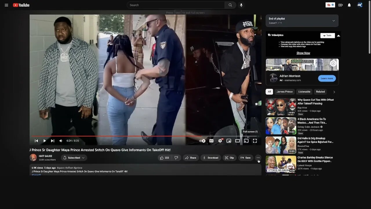
Task: Focus the Search input field
Action: 176,5
